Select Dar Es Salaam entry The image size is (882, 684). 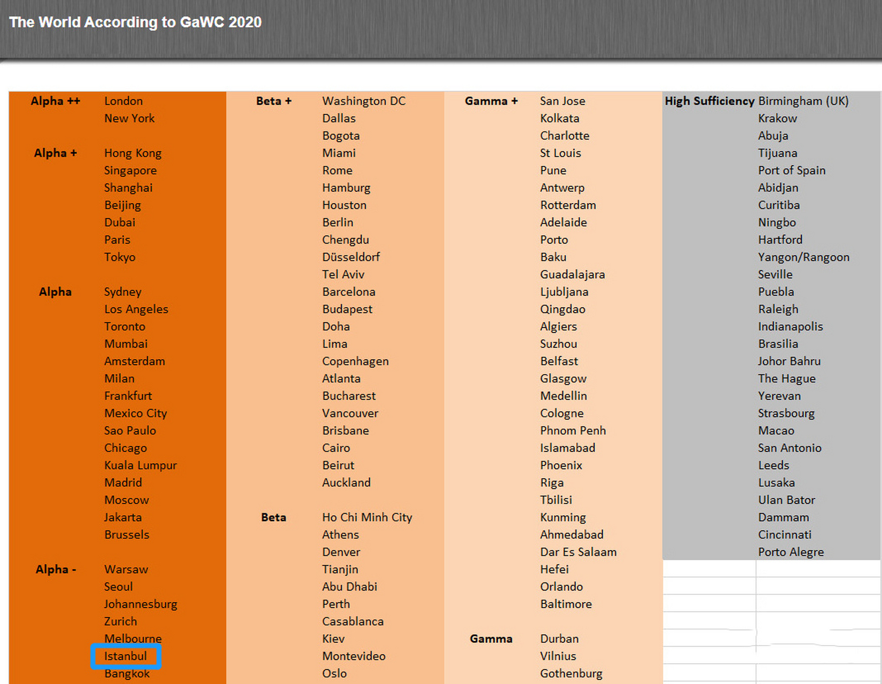pyautogui.click(x=578, y=552)
